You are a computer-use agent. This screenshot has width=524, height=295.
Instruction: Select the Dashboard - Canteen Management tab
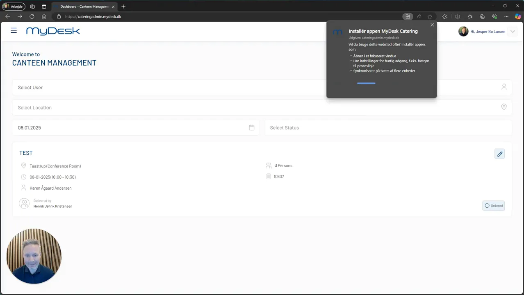click(x=84, y=7)
